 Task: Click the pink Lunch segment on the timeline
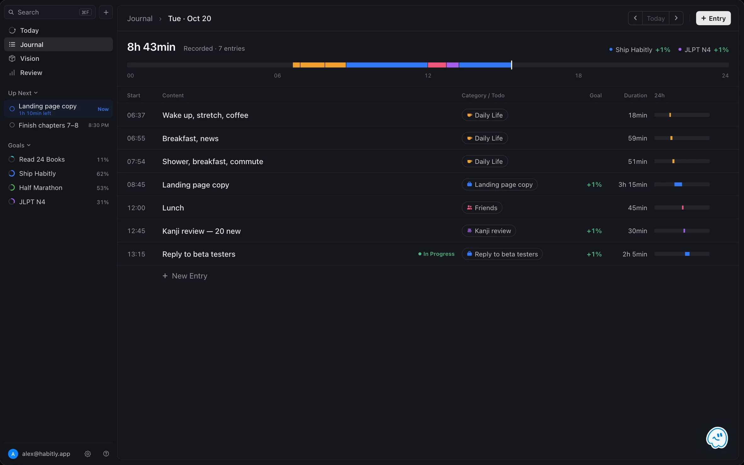tap(437, 65)
